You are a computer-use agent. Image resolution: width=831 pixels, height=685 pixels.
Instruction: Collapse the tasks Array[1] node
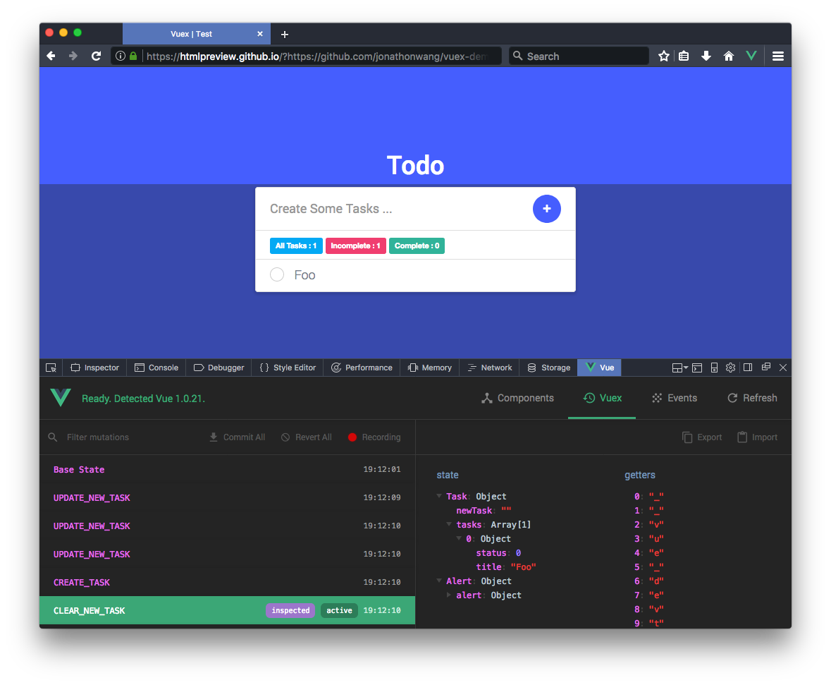click(450, 524)
